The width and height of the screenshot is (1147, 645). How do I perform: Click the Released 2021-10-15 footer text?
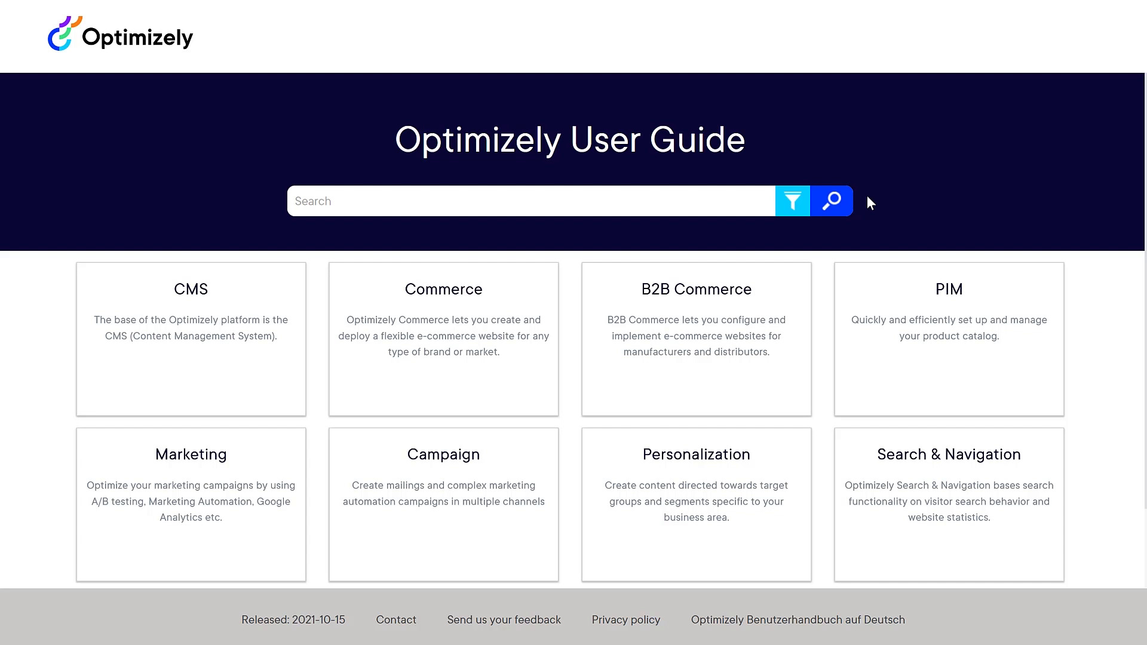pyautogui.click(x=293, y=620)
